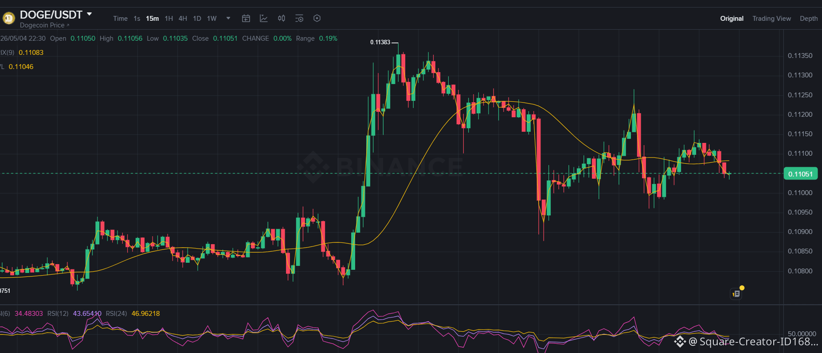
Task: Click the 0.11200 price axis label
Action: tap(800, 115)
